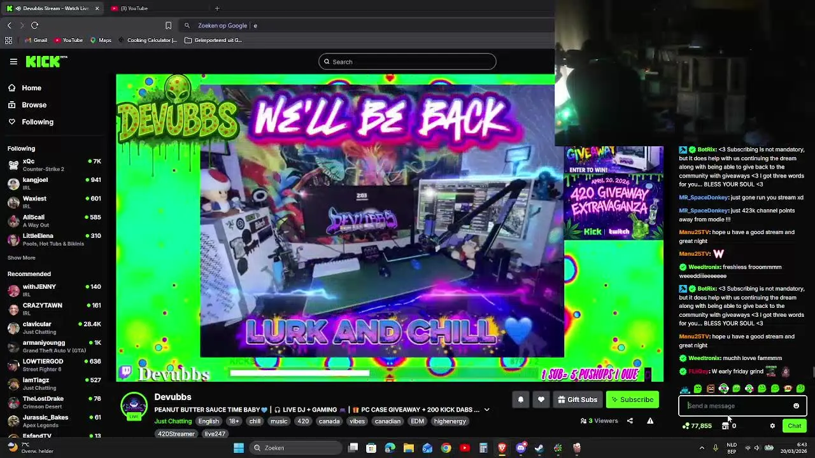This screenshot has width=815, height=458.
Task: Expand stream title dropdown chevron
Action: pyautogui.click(x=486, y=410)
